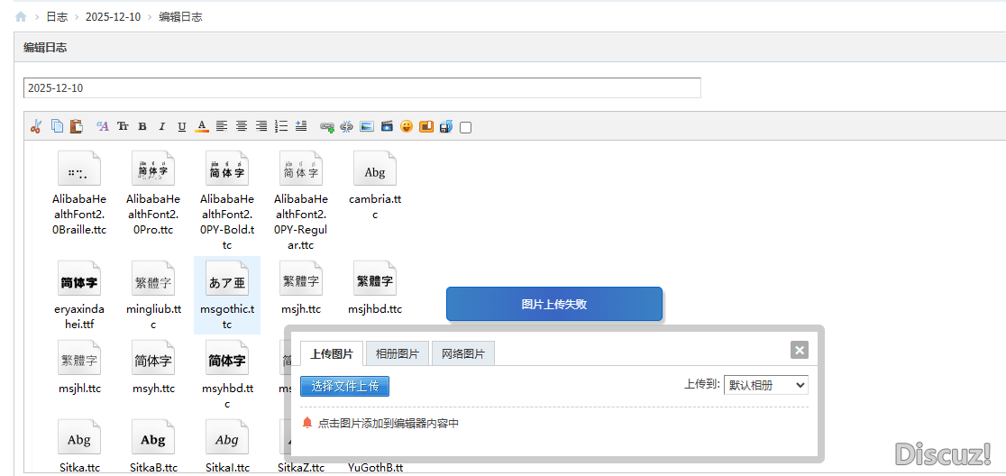
Task: Click the 选择文件上传 button
Action: (344, 386)
